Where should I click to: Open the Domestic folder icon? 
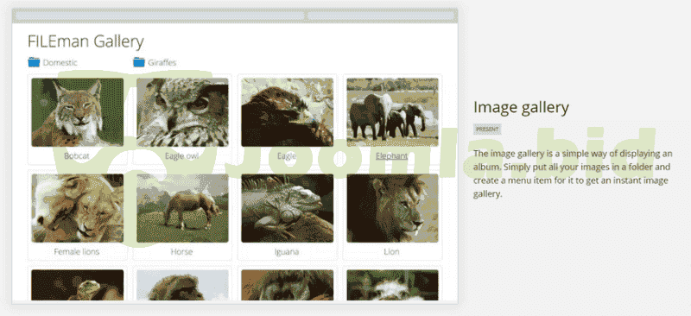(34, 62)
